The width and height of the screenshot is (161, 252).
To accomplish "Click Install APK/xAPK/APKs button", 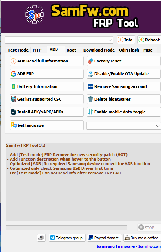I will coord(47,112).
